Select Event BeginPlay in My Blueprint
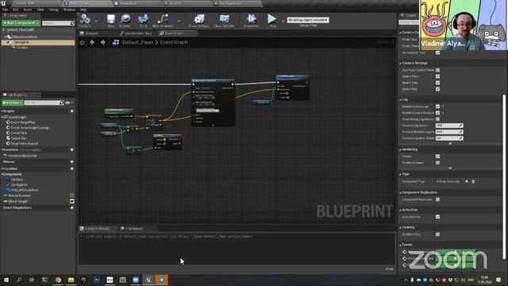The width and height of the screenshot is (508, 286). (23, 122)
